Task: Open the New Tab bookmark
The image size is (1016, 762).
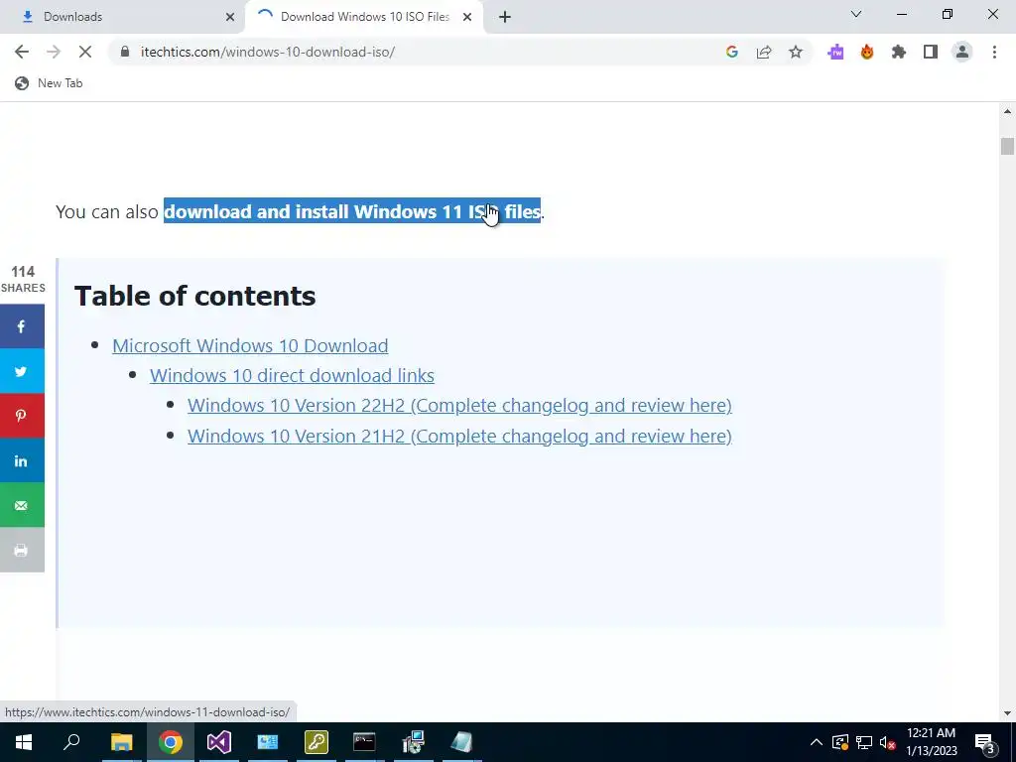Action: pos(50,83)
